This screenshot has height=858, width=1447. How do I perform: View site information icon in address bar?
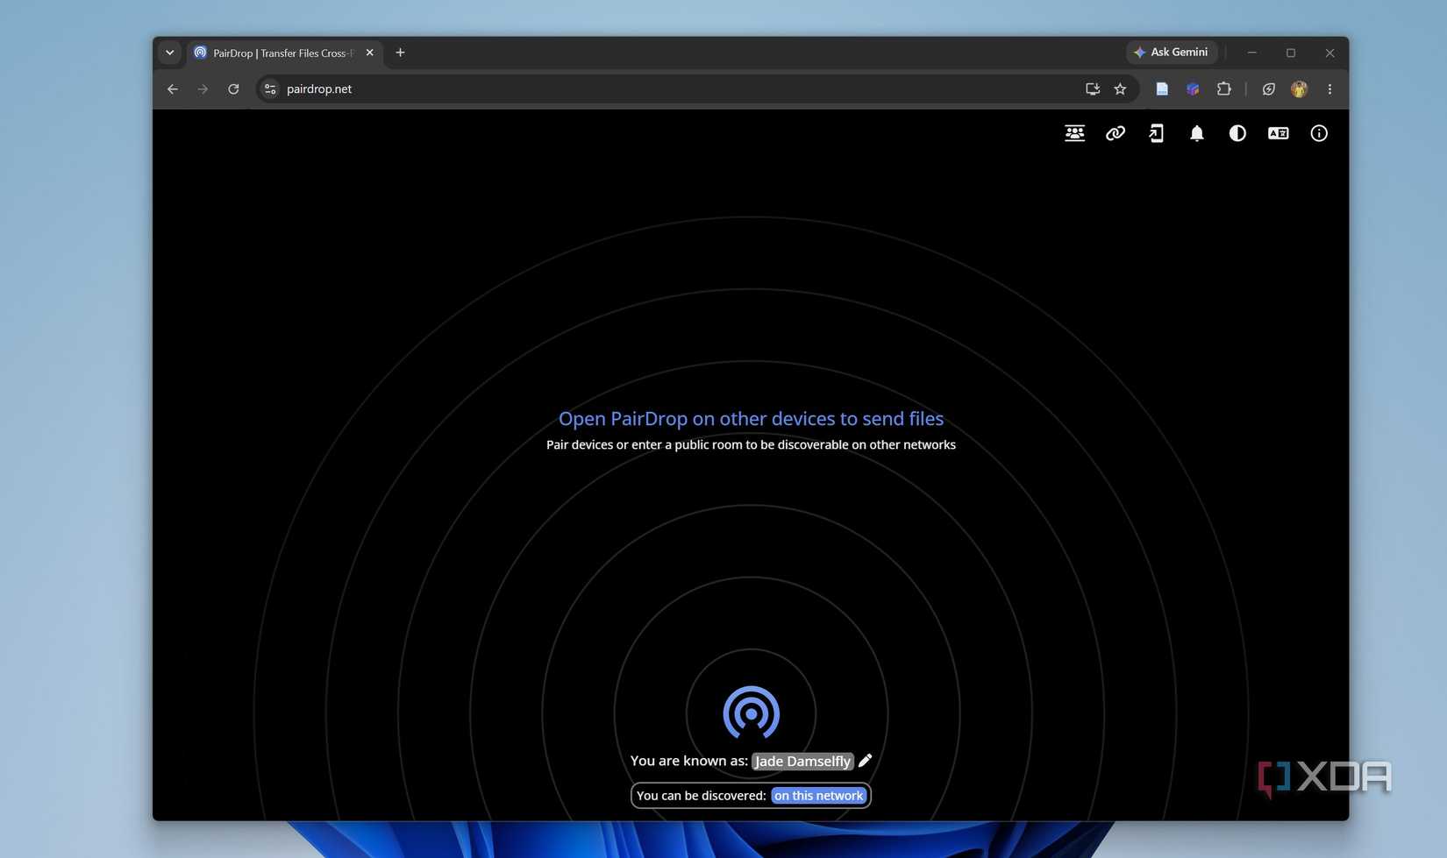pyautogui.click(x=270, y=89)
